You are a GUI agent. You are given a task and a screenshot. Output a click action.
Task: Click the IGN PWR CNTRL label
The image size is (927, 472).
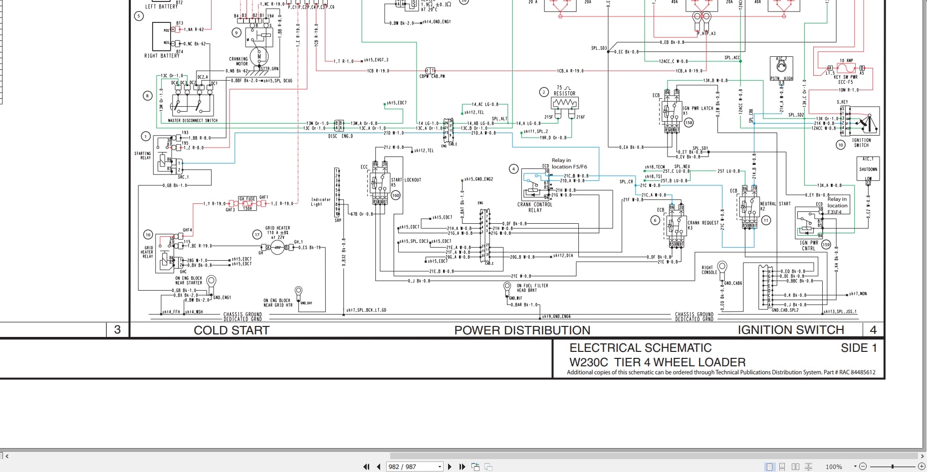809,245
